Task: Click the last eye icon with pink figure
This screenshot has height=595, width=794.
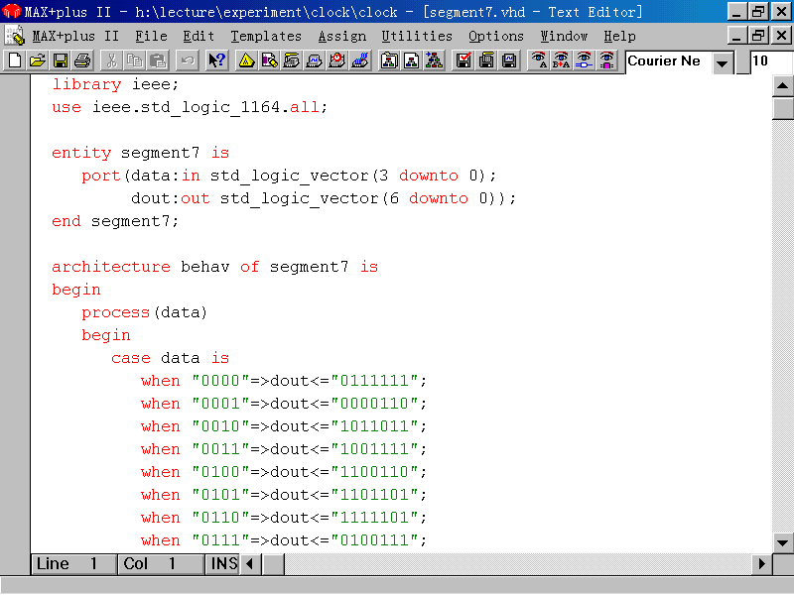Action: (x=607, y=61)
